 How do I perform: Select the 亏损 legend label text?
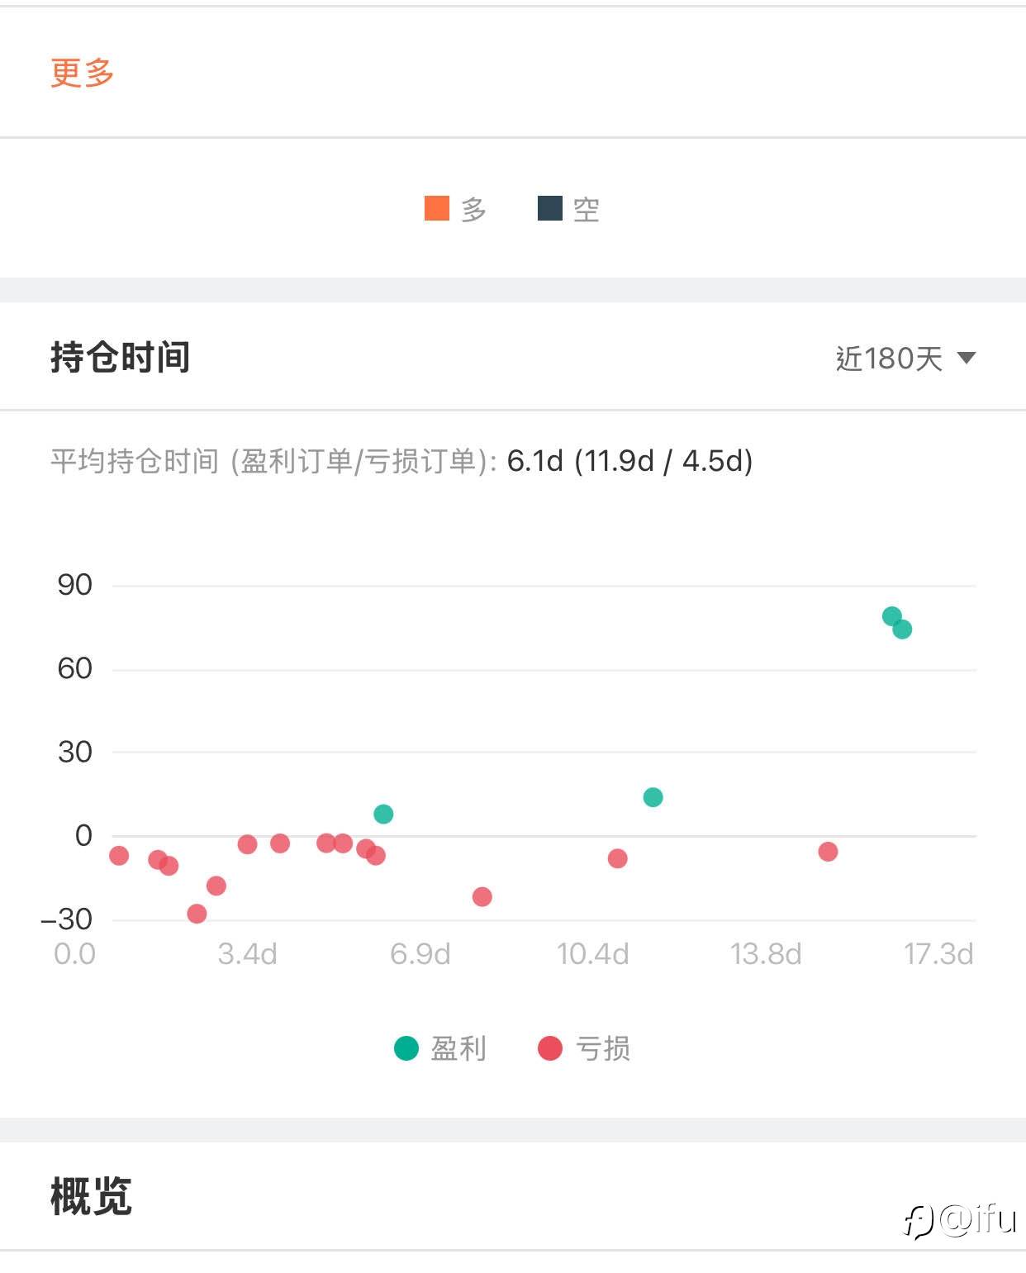point(603,1048)
